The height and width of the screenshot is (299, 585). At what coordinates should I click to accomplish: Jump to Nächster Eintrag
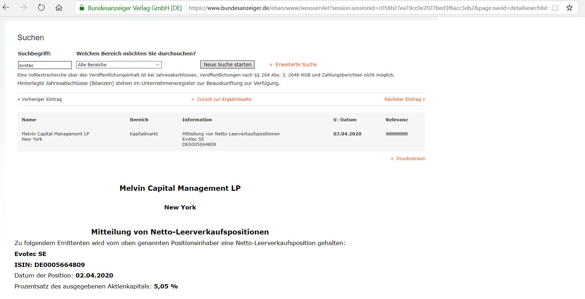(405, 99)
